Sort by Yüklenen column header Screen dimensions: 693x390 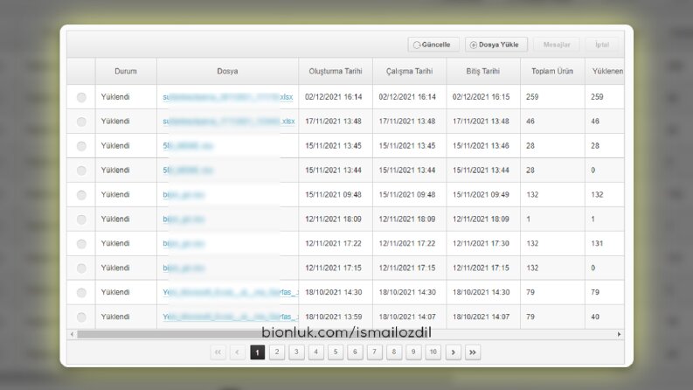click(605, 71)
